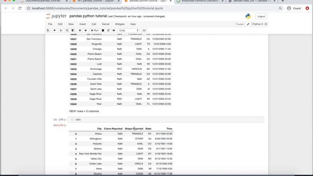Click the browser zoom magnifier icon

pyautogui.click(x=280, y=8)
